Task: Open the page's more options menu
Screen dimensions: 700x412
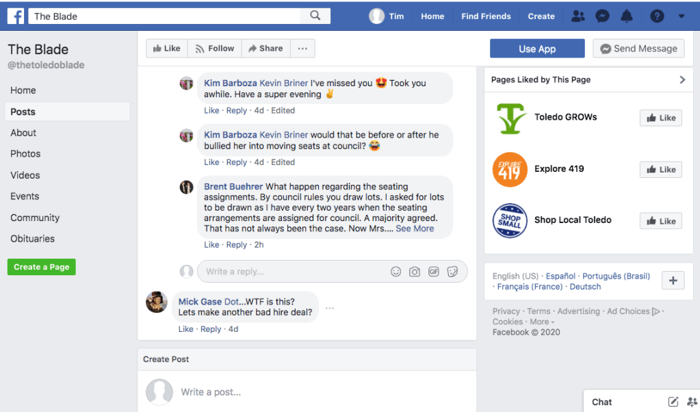Action: (x=302, y=49)
